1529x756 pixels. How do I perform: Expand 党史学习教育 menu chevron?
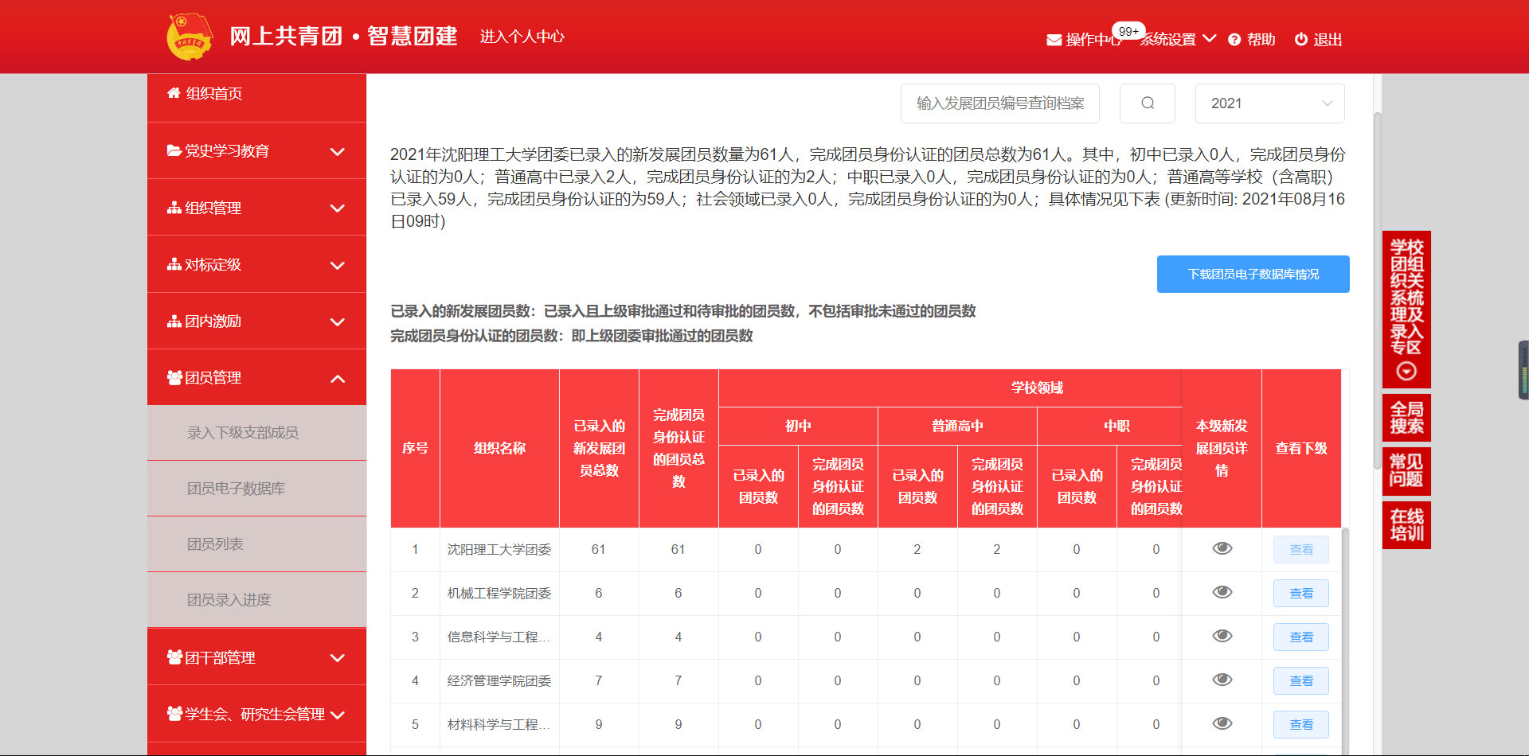point(338,151)
